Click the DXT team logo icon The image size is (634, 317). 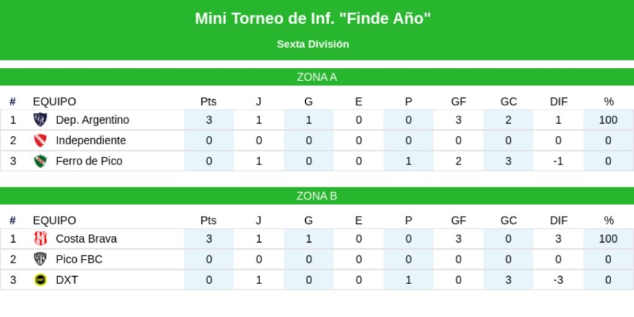pos(40,280)
